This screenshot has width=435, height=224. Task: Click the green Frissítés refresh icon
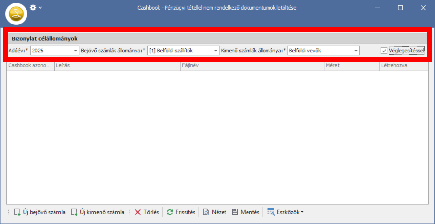[170, 212]
